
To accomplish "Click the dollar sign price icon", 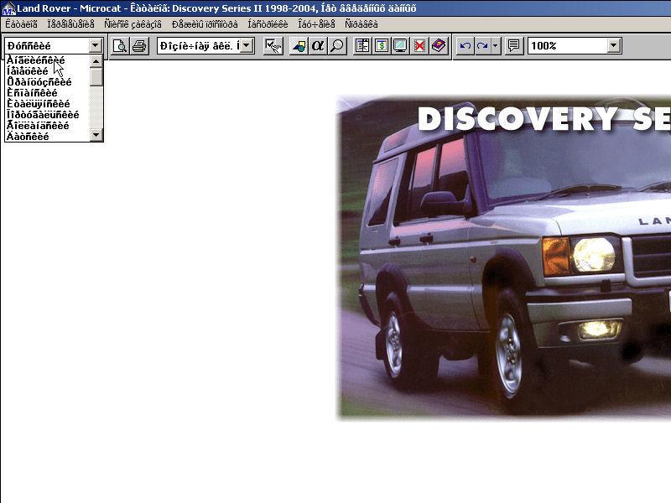I will coord(382,45).
